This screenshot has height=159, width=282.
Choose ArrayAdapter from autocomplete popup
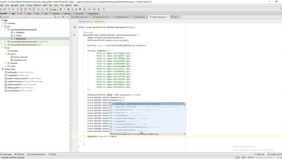(148, 115)
